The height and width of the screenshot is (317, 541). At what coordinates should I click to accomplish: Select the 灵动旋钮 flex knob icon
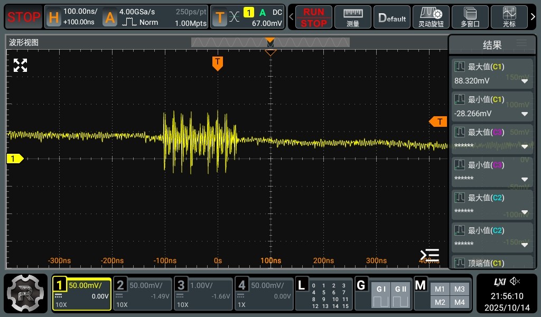pos(431,17)
